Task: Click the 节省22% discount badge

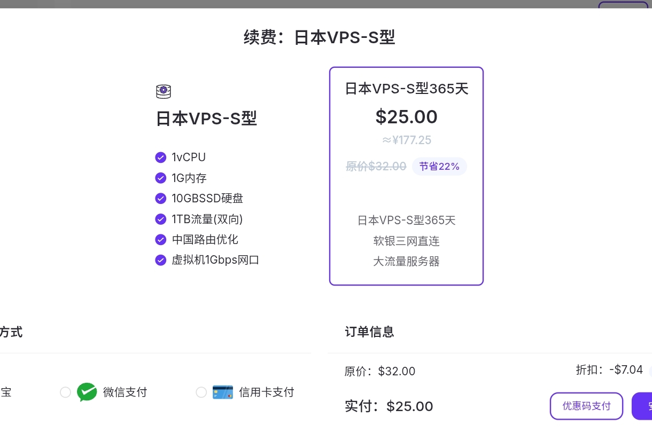Action: (439, 167)
